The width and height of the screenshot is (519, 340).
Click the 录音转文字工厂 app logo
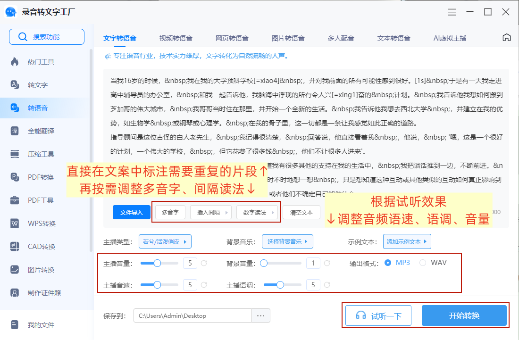pos(11,12)
